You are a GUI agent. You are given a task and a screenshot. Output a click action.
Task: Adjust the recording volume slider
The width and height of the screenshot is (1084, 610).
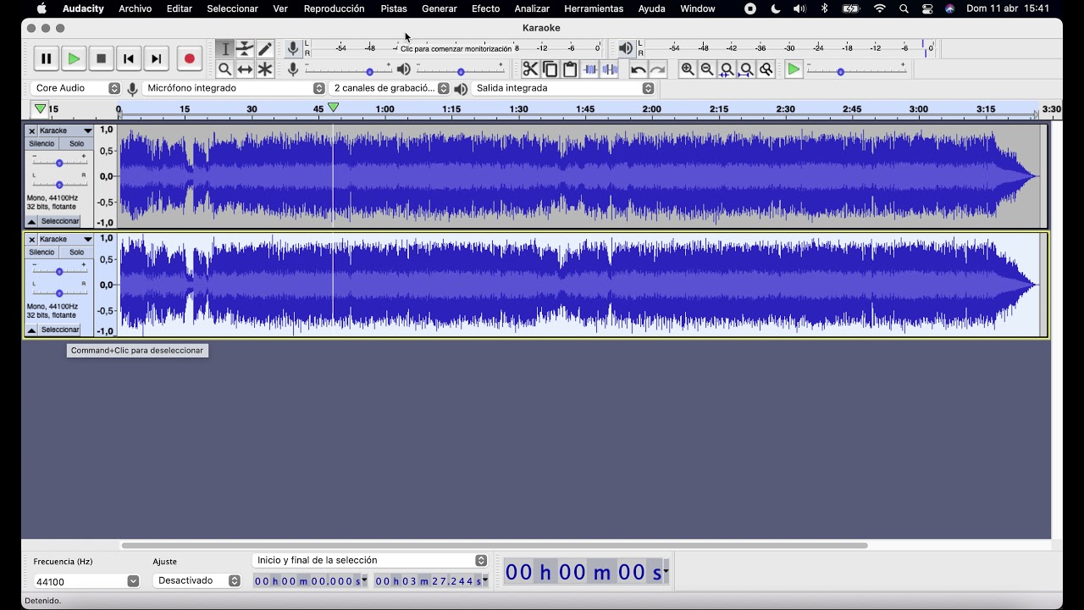click(348, 69)
